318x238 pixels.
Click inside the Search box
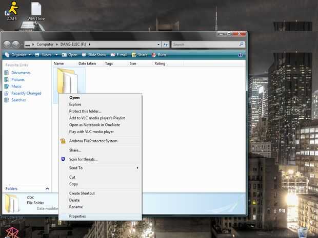[x=205, y=45]
